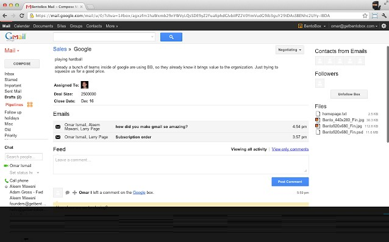This screenshot has height=242, width=389.
Task: Click the Post Comment button
Action: click(290, 182)
